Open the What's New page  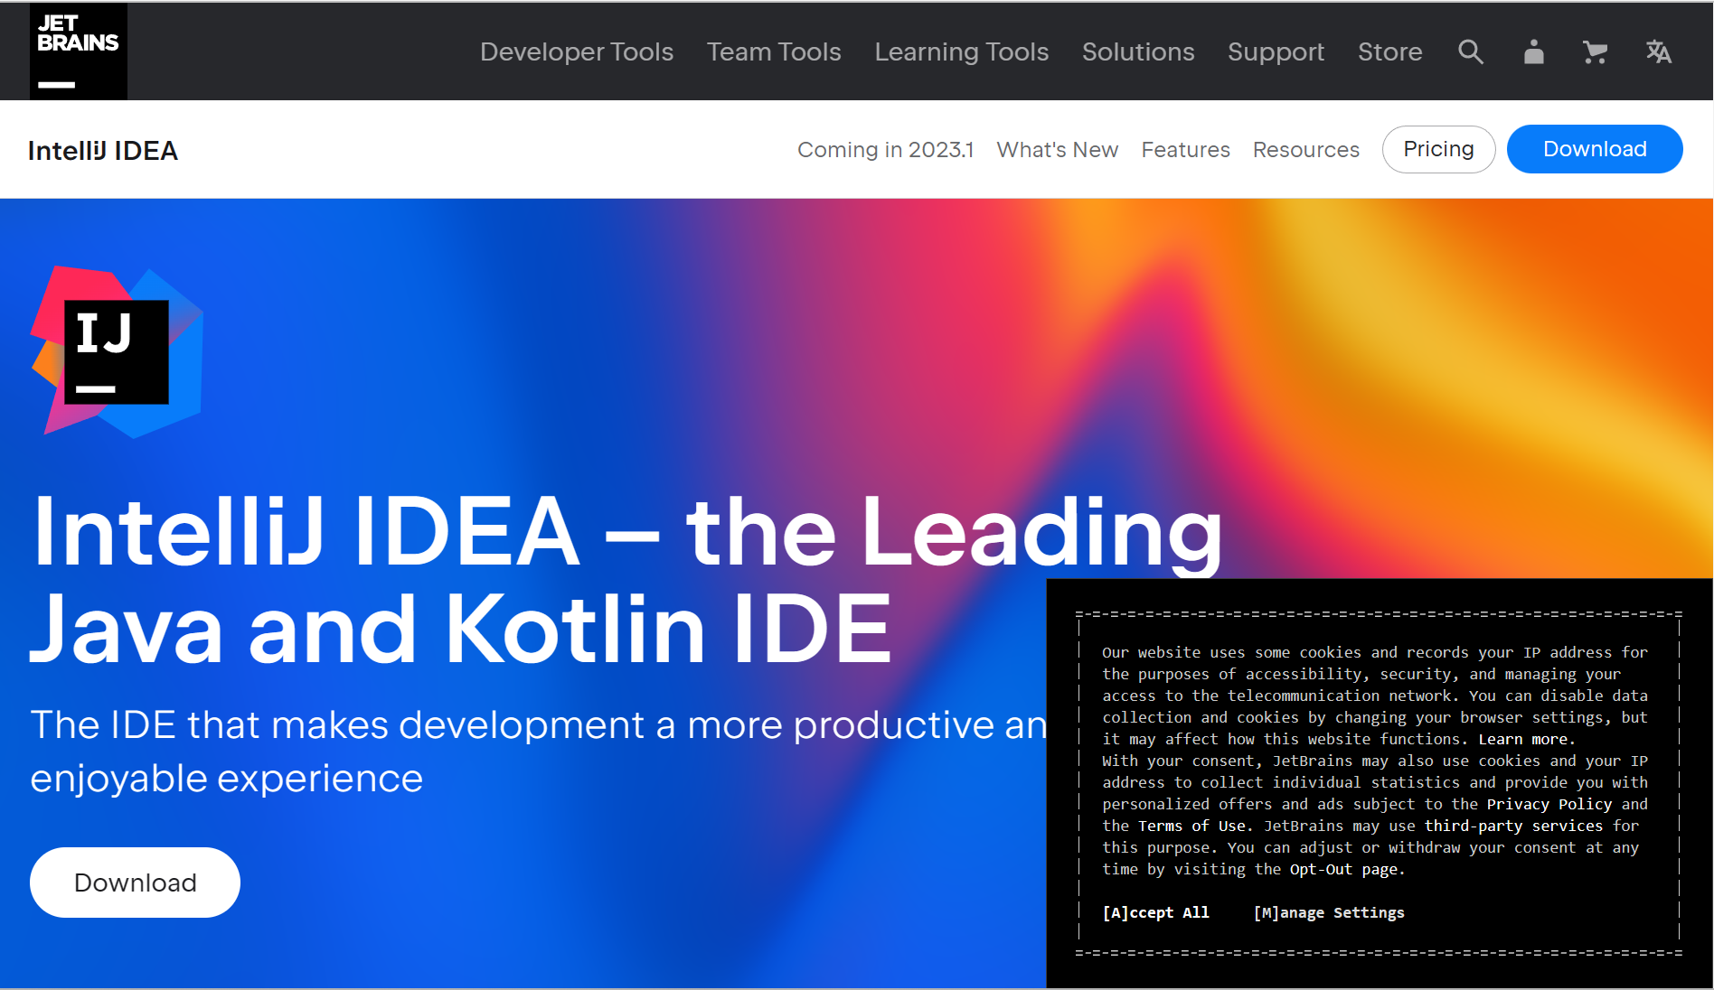coord(1057,149)
